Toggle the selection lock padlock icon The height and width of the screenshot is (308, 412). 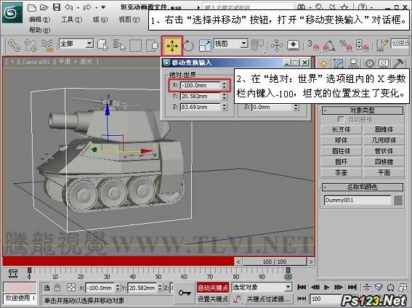click(57, 288)
